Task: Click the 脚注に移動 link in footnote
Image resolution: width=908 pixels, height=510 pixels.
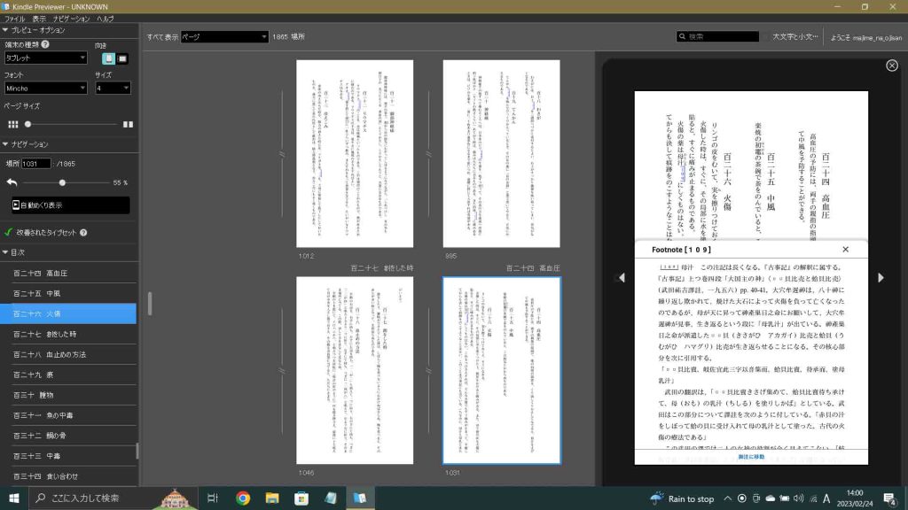Action: click(x=751, y=457)
